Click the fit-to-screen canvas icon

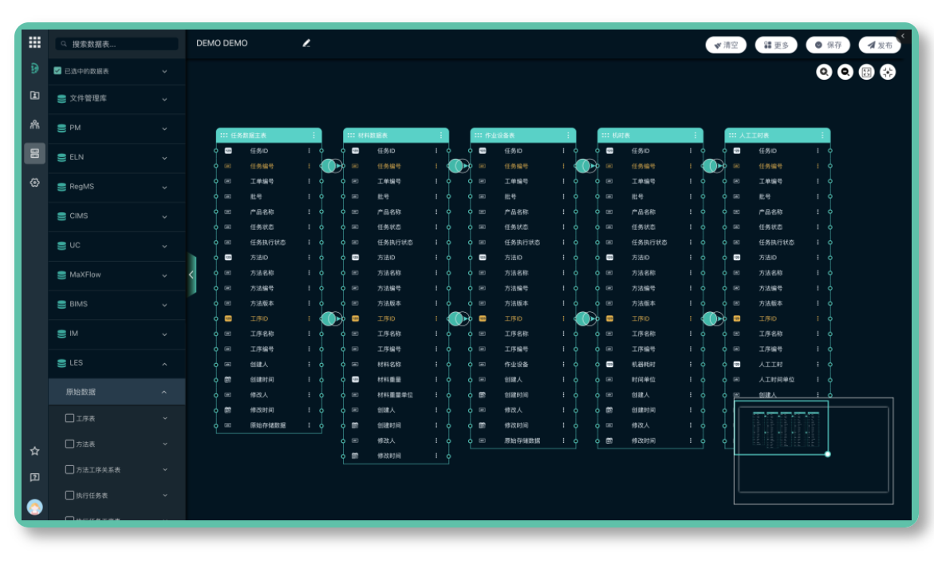[867, 73]
